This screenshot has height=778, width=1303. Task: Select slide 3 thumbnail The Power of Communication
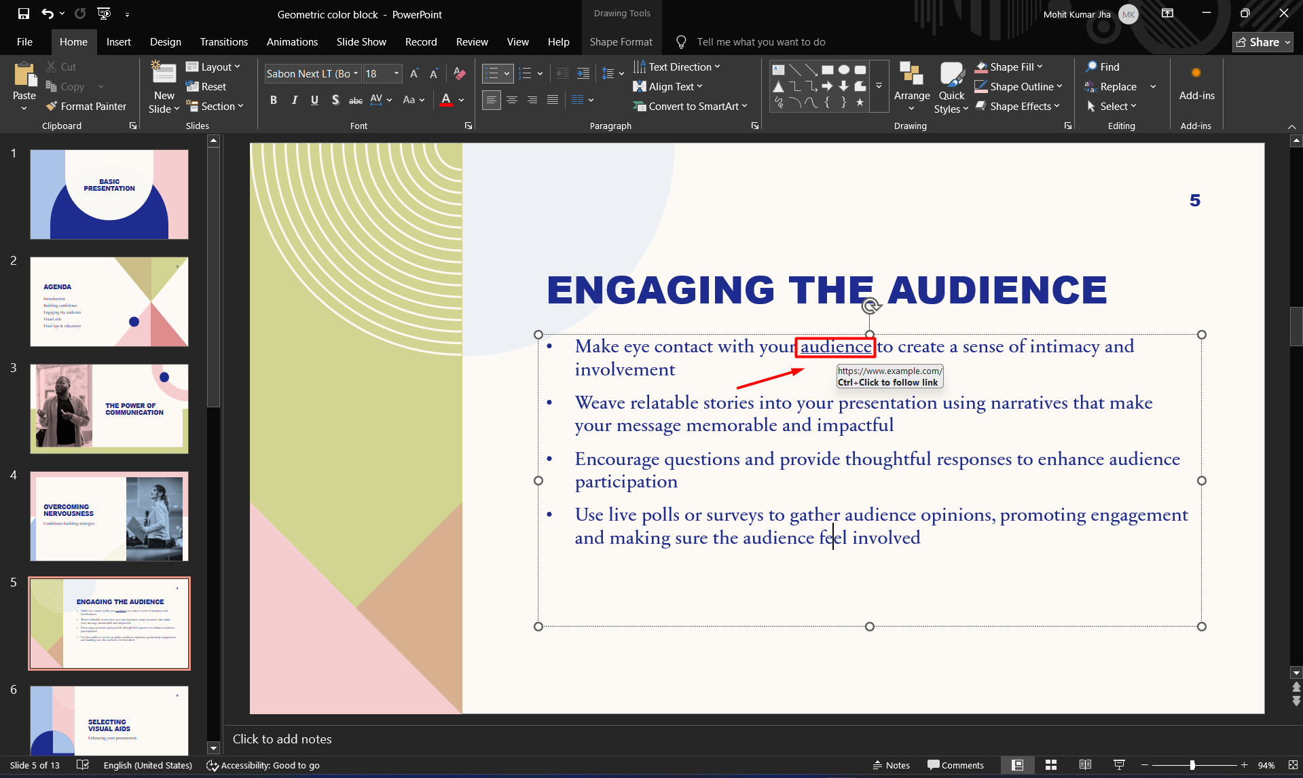point(109,409)
